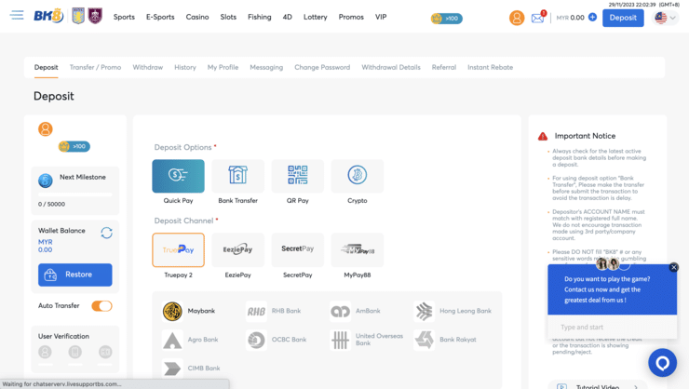Viewport: 689px width, 389px height.
Task: Click the blue plus icon beside balance
Action: pos(592,17)
